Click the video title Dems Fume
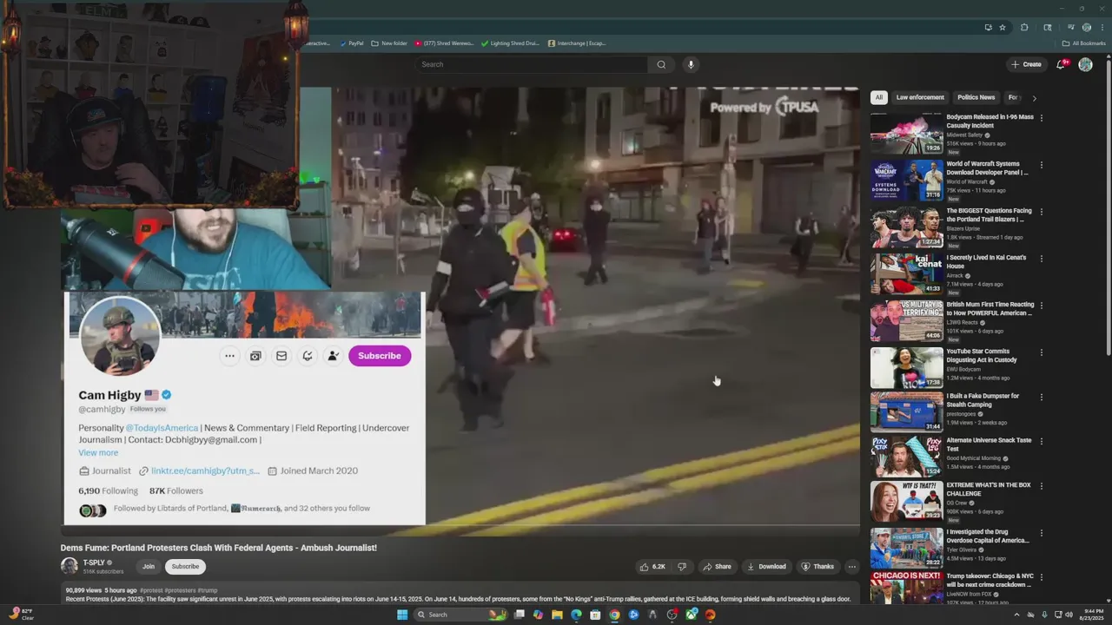1112x625 pixels. [x=218, y=548]
